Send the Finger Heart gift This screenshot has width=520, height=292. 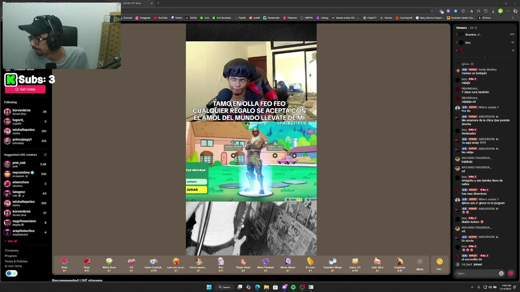pyautogui.click(x=243, y=264)
